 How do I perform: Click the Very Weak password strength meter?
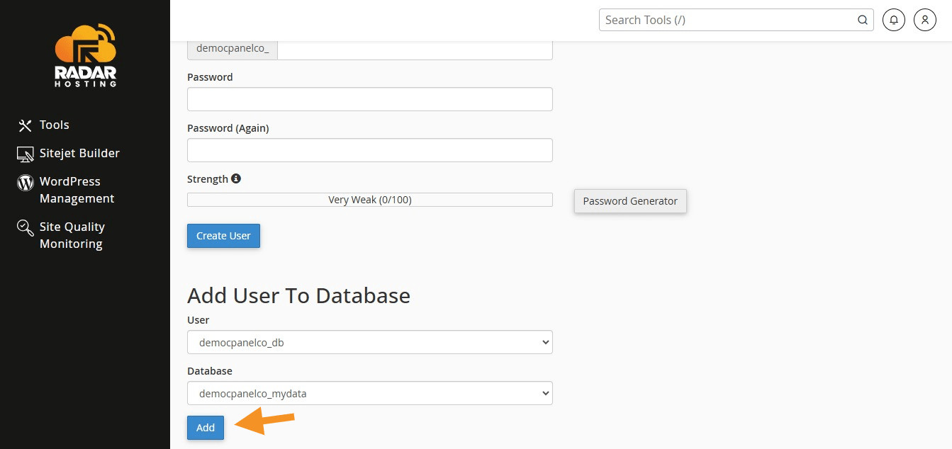369,200
